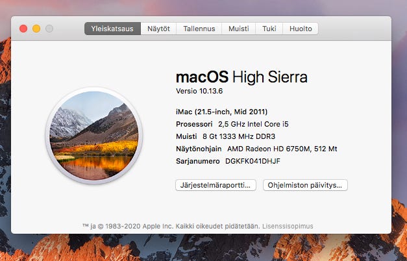Viewport: 407px width, 261px height.
Task: Click the Järjestelmäraportti... button
Action: 216,185
